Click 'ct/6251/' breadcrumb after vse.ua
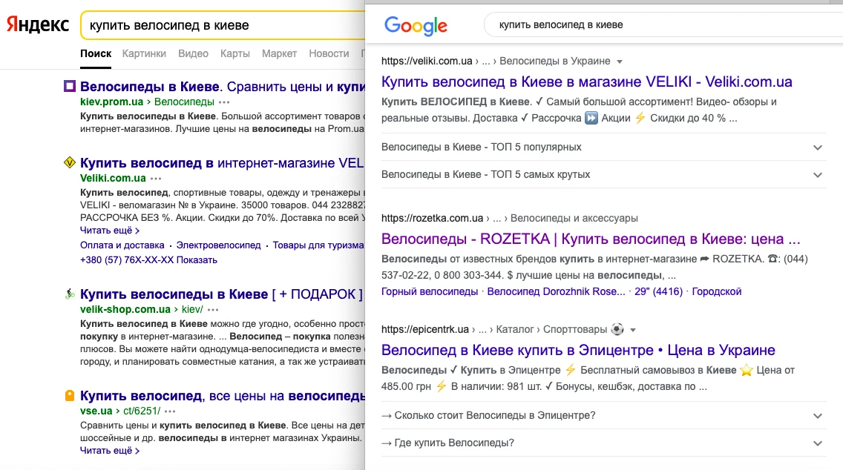The width and height of the screenshot is (843, 470). 142,411
